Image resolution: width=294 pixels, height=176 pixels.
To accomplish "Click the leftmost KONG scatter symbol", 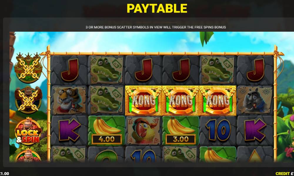I will [143, 100].
